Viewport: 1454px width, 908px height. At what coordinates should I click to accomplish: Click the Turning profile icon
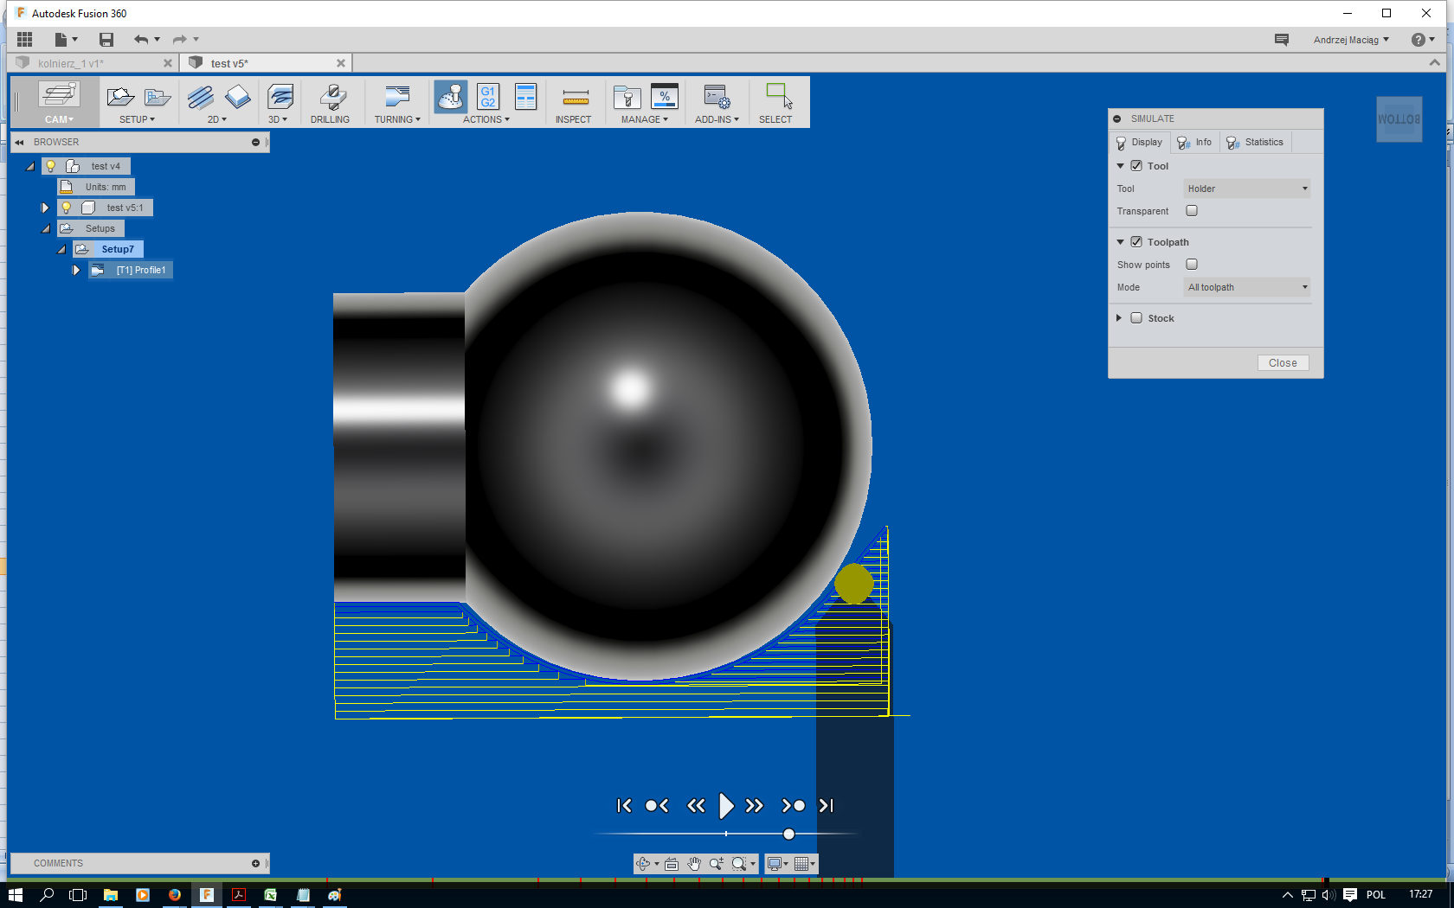tap(397, 97)
